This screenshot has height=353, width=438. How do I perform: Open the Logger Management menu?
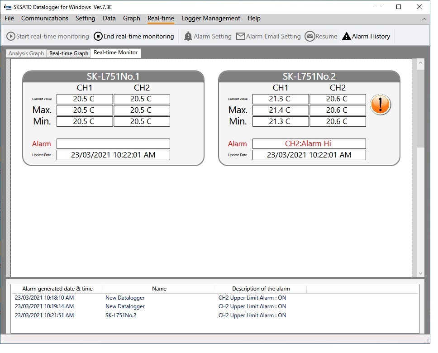point(210,18)
